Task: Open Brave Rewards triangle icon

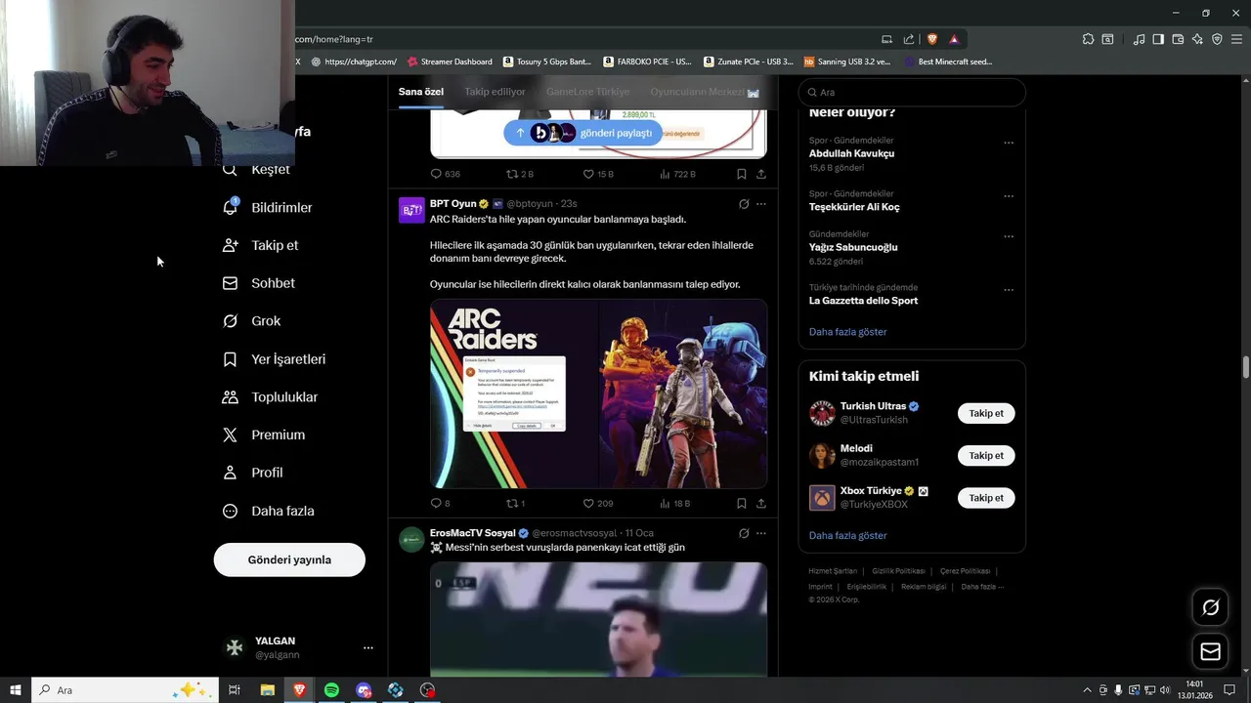Action: point(954,39)
